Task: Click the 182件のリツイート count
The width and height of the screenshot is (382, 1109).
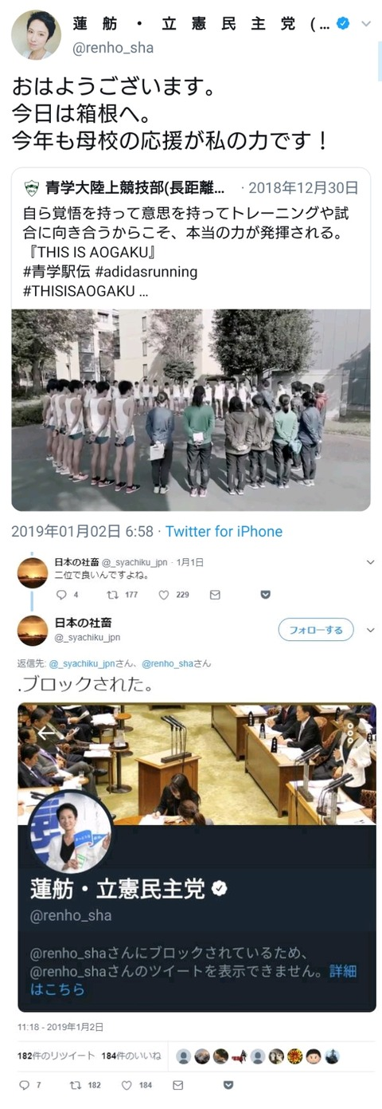Action: click(x=57, y=1056)
